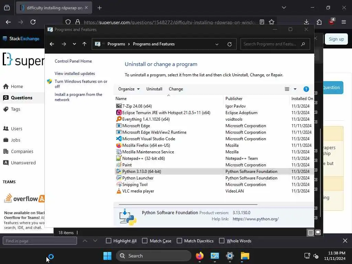
Task: Jump to next find match
Action: 95,241
